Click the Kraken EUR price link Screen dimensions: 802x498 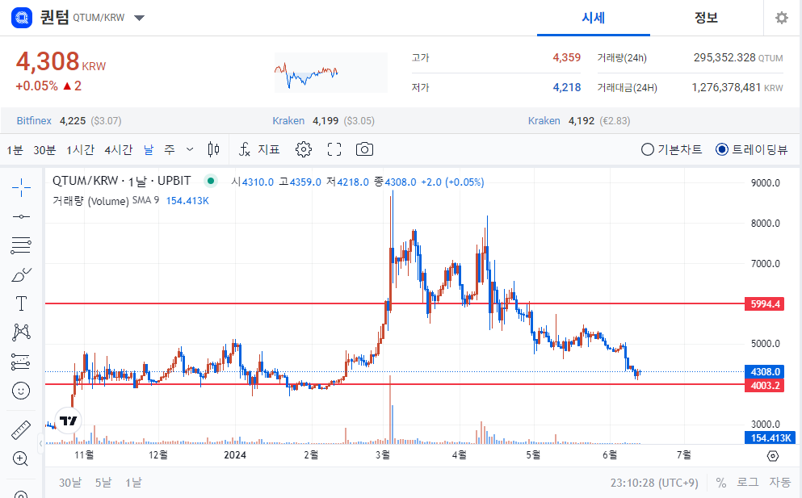pyautogui.click(x=579, y=120)
